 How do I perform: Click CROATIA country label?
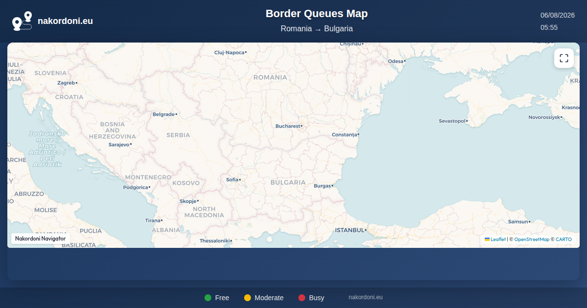tap(69, 97)
